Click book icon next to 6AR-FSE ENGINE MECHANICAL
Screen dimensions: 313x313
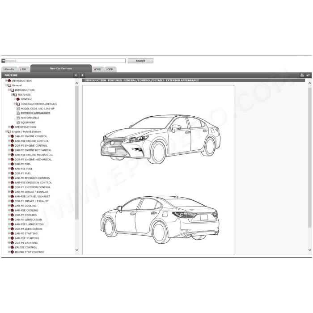click(x=12, y=155)
